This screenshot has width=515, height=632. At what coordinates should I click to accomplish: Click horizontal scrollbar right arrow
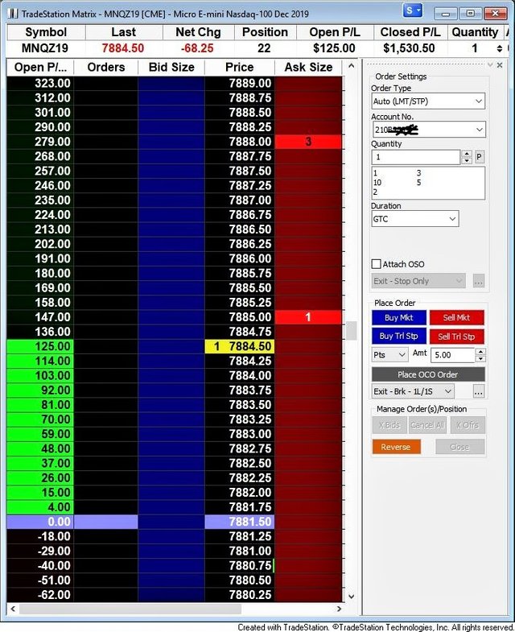340,609
